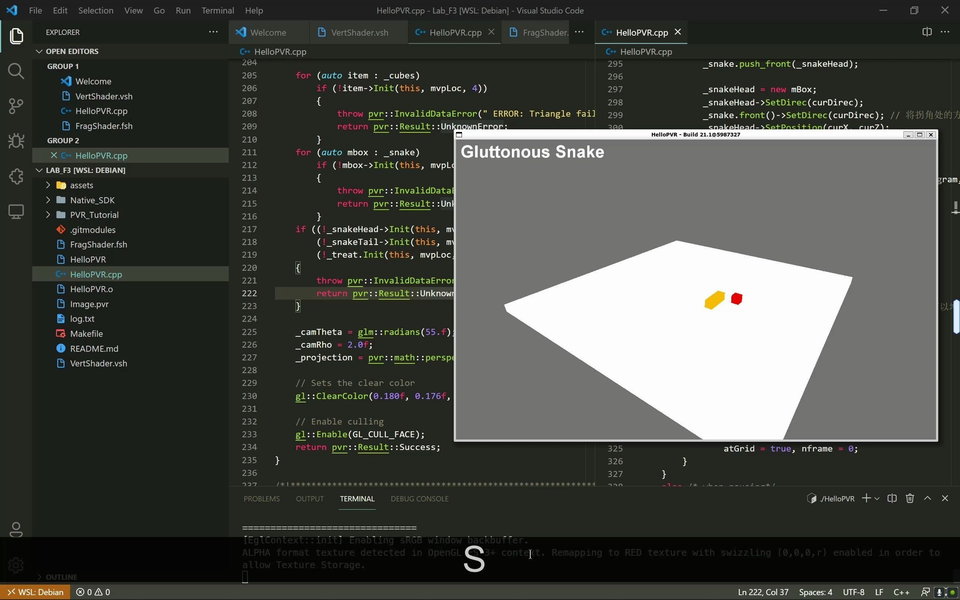The height and width of the screenshot is (600, 960).
Task: Split the terminal panel
Action: point(892,498)
